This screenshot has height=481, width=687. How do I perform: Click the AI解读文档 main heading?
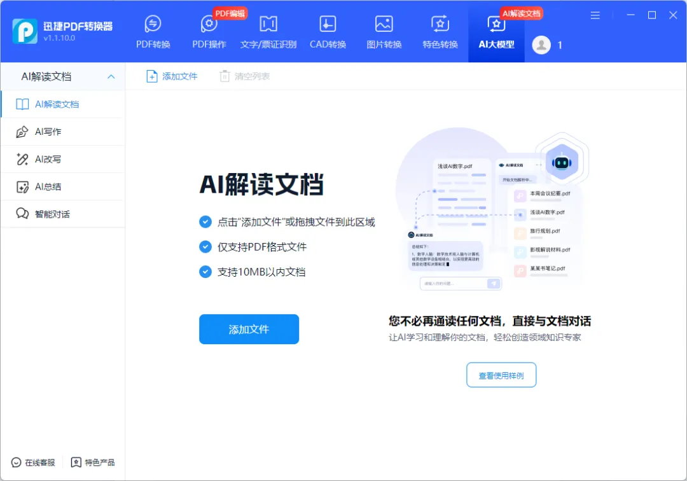[261, 185]
